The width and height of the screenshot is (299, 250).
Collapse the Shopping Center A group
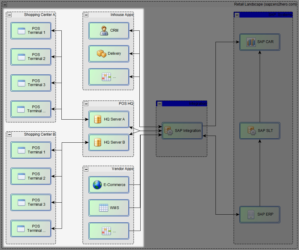click(x=10, y=15)
